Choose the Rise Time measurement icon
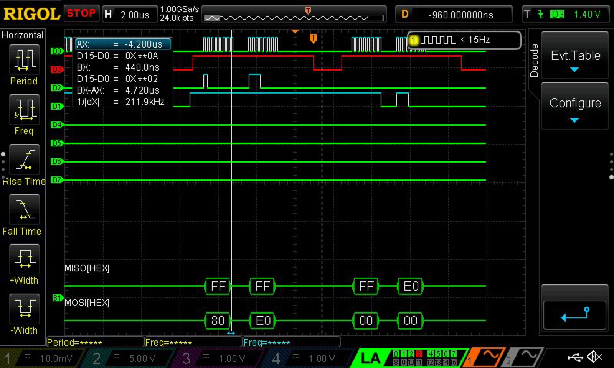614x368 pixels. click(24, 160)
